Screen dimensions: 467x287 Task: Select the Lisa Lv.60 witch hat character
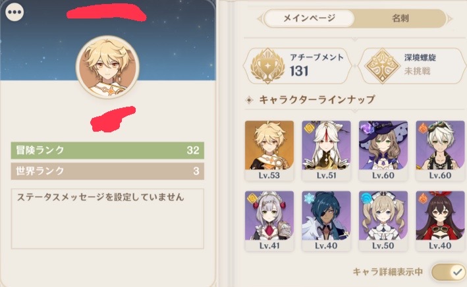(383, 151)
